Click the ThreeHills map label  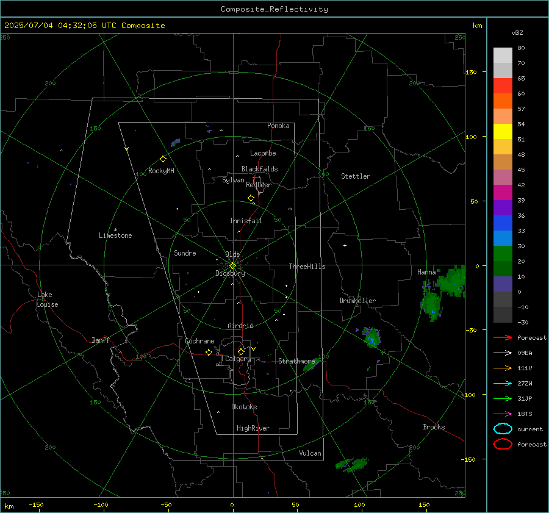307,267
